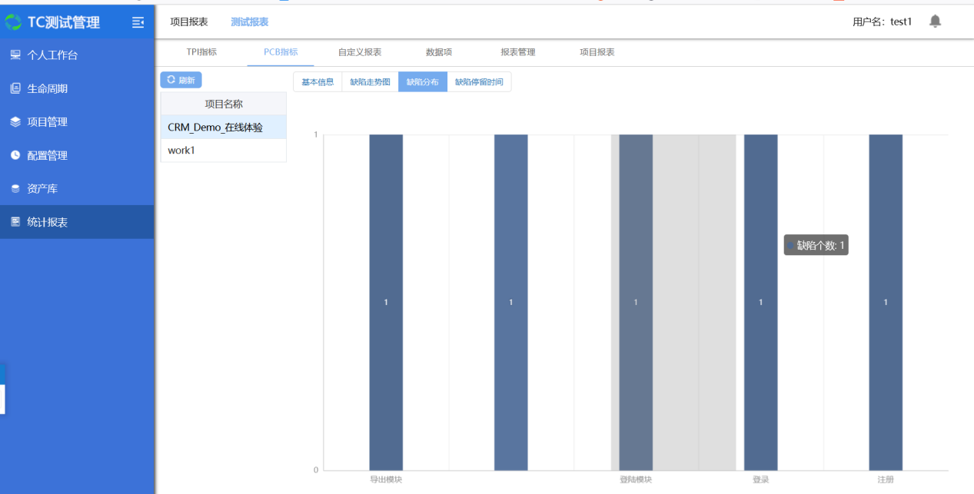Open 配置管理 sidebar item

[48, 155]
